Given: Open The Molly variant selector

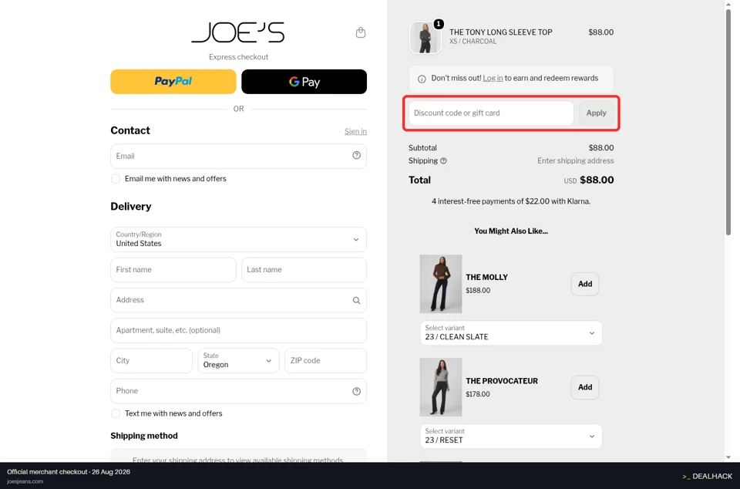Looking at the screenshot, I should [x=510, y=332].
